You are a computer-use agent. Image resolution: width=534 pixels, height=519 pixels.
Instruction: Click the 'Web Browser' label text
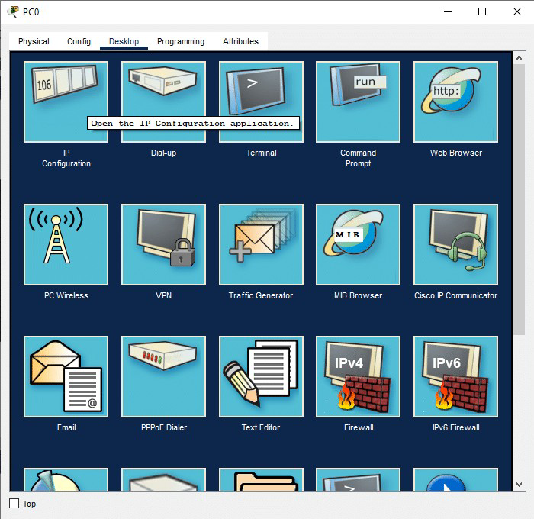[456, 153]
